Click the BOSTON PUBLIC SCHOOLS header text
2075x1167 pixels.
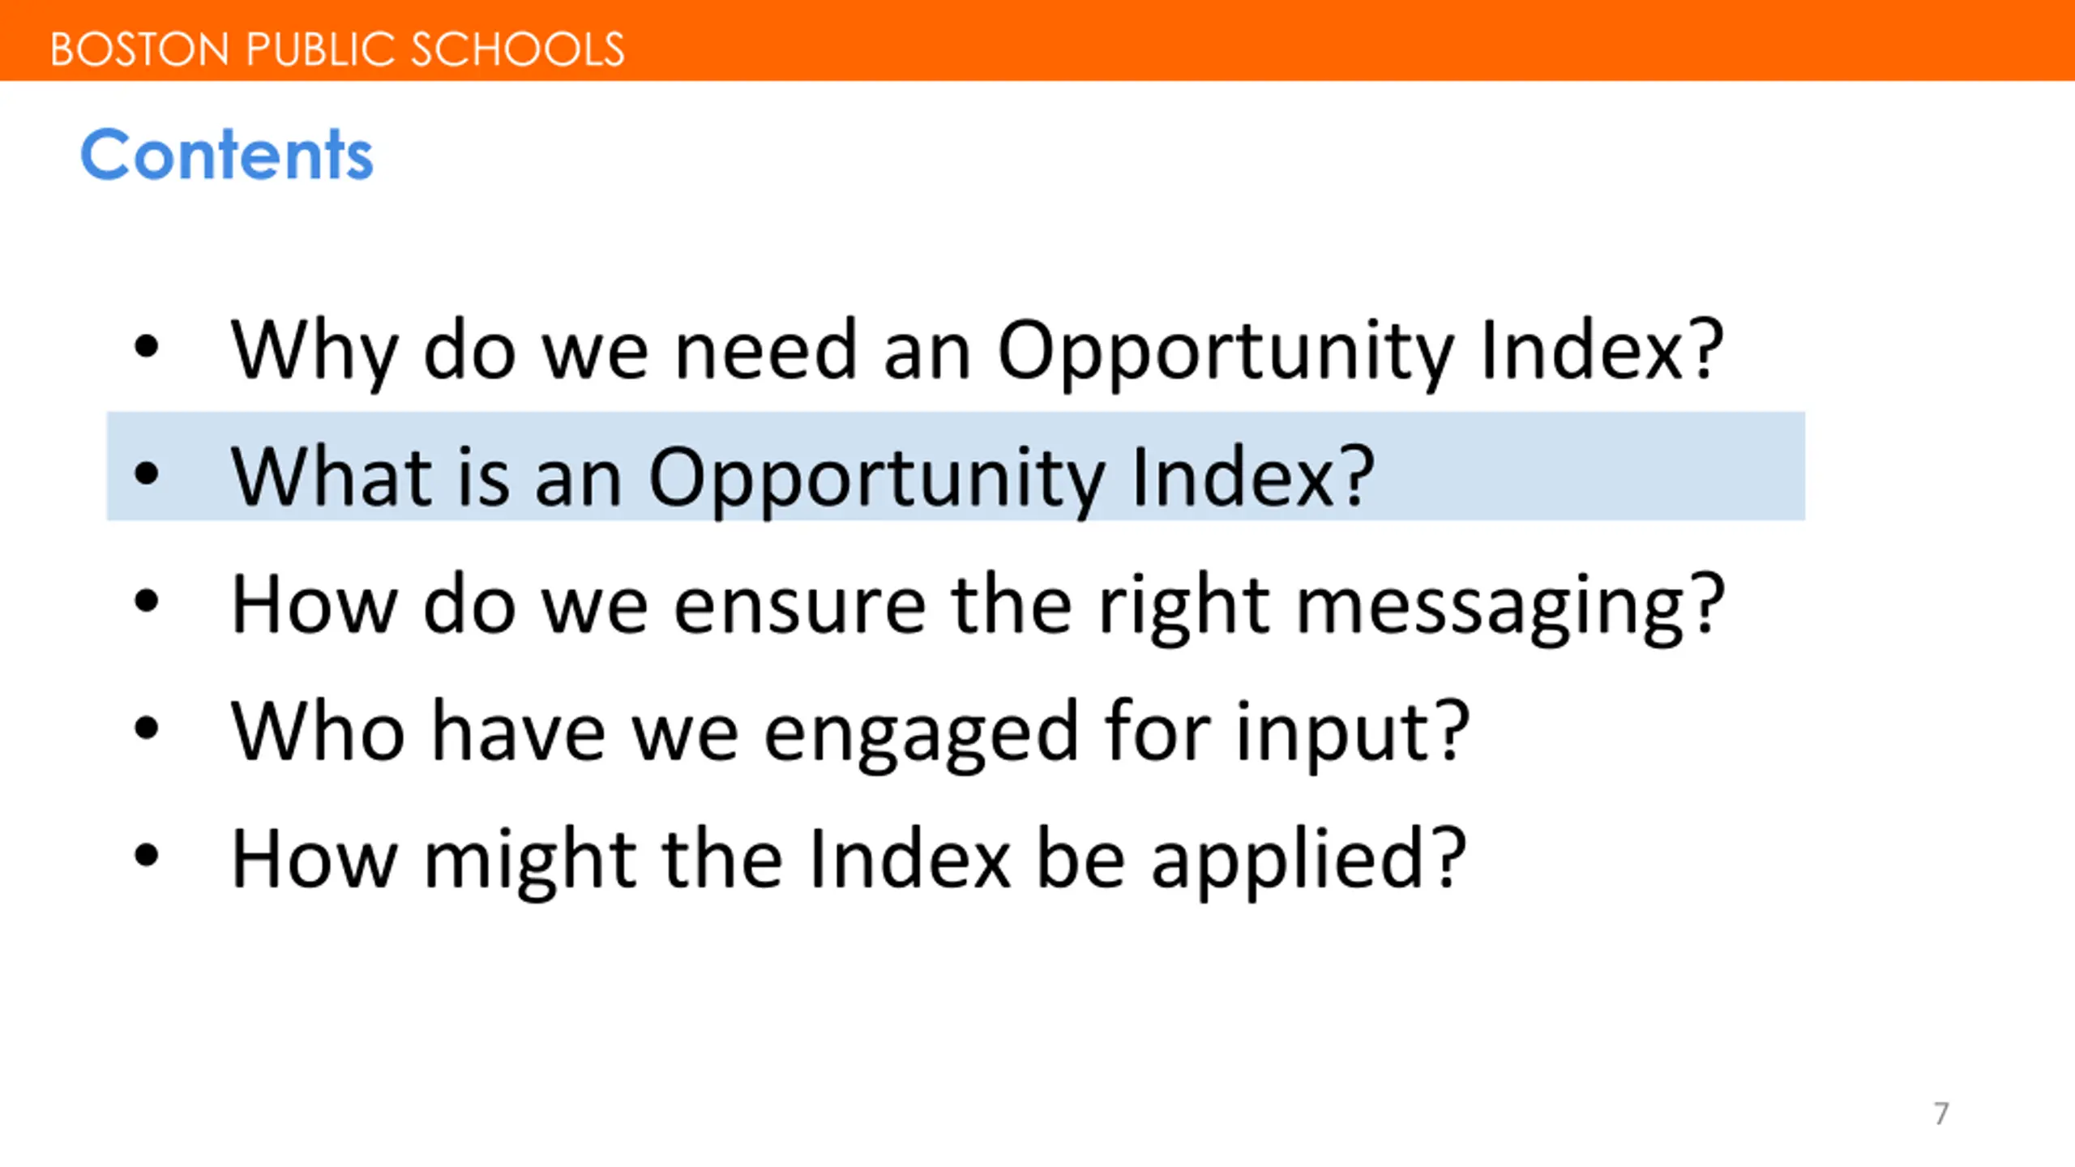(x=336, y=49)
